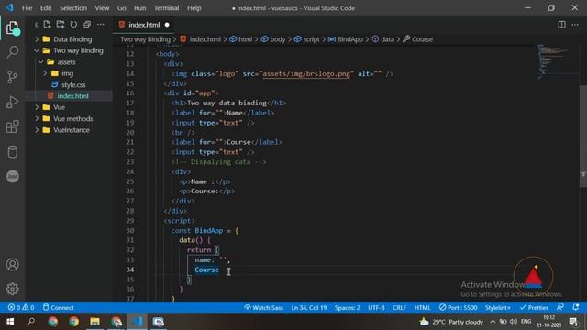The image size is (587, 330).
Task: Change indentation via Spaces: 2
Action: coord(347,308)
